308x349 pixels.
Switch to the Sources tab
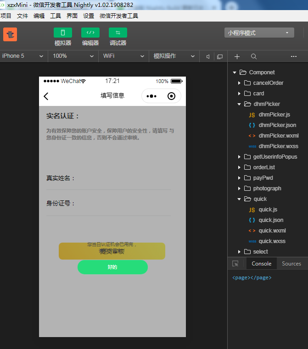coord(291,264)
